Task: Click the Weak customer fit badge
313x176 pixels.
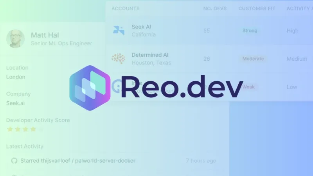Action: tap(248, 87)
